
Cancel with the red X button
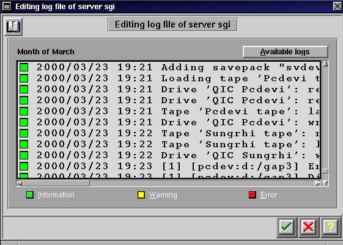tap(308, 227)
